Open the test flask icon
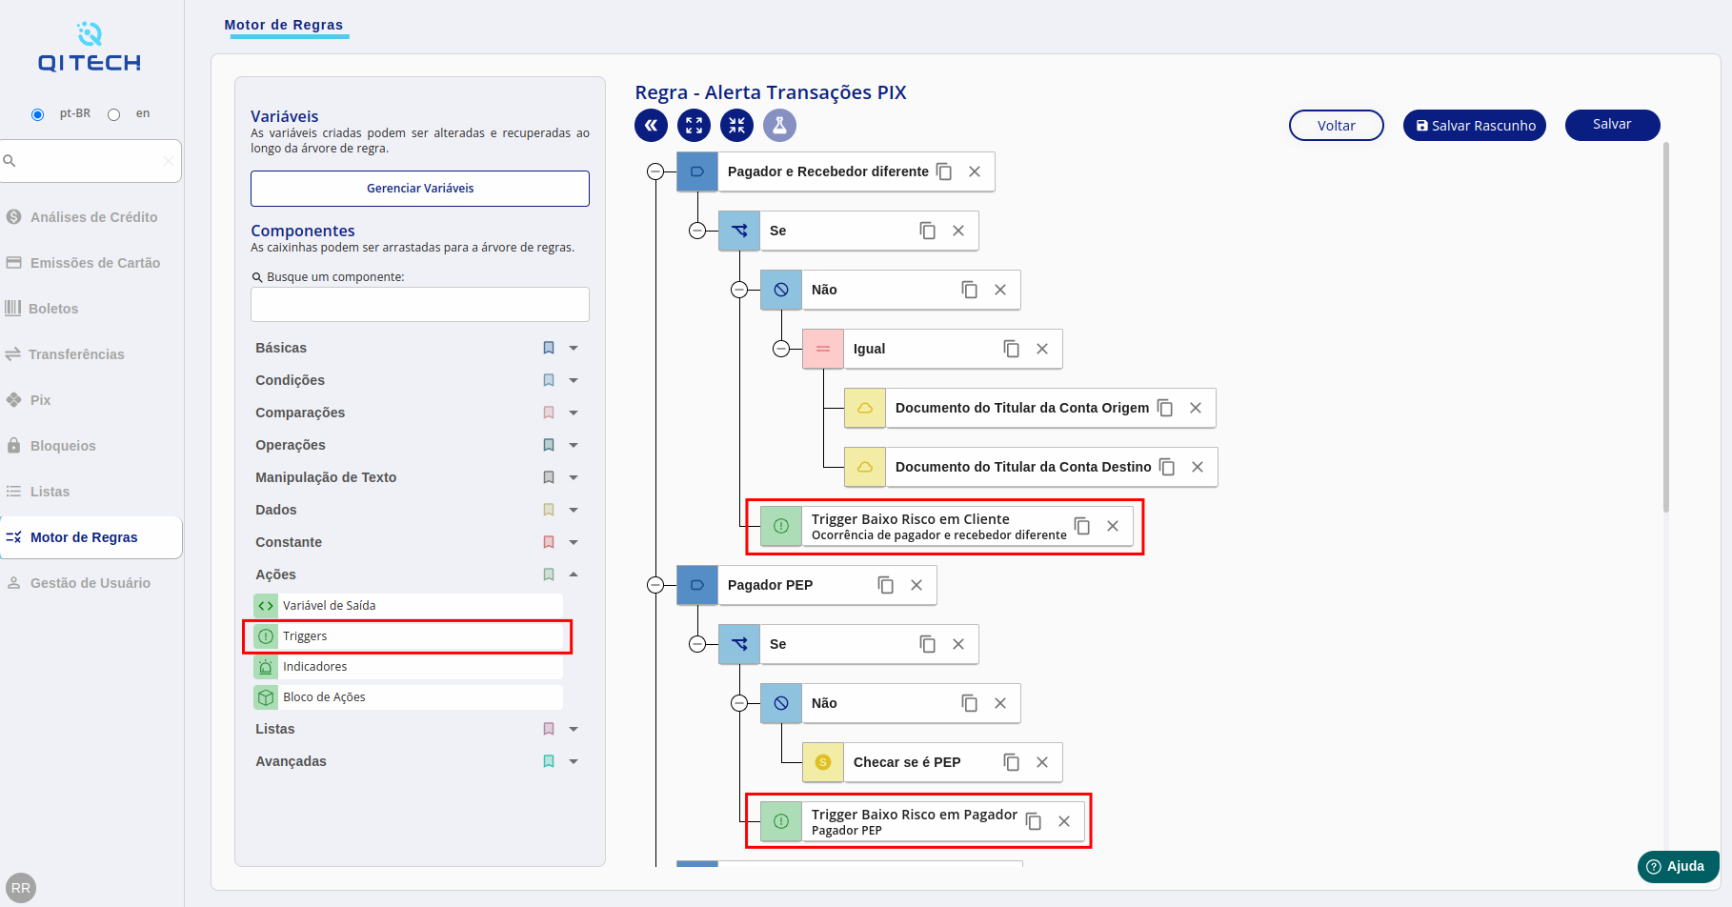 coord(780,125)
